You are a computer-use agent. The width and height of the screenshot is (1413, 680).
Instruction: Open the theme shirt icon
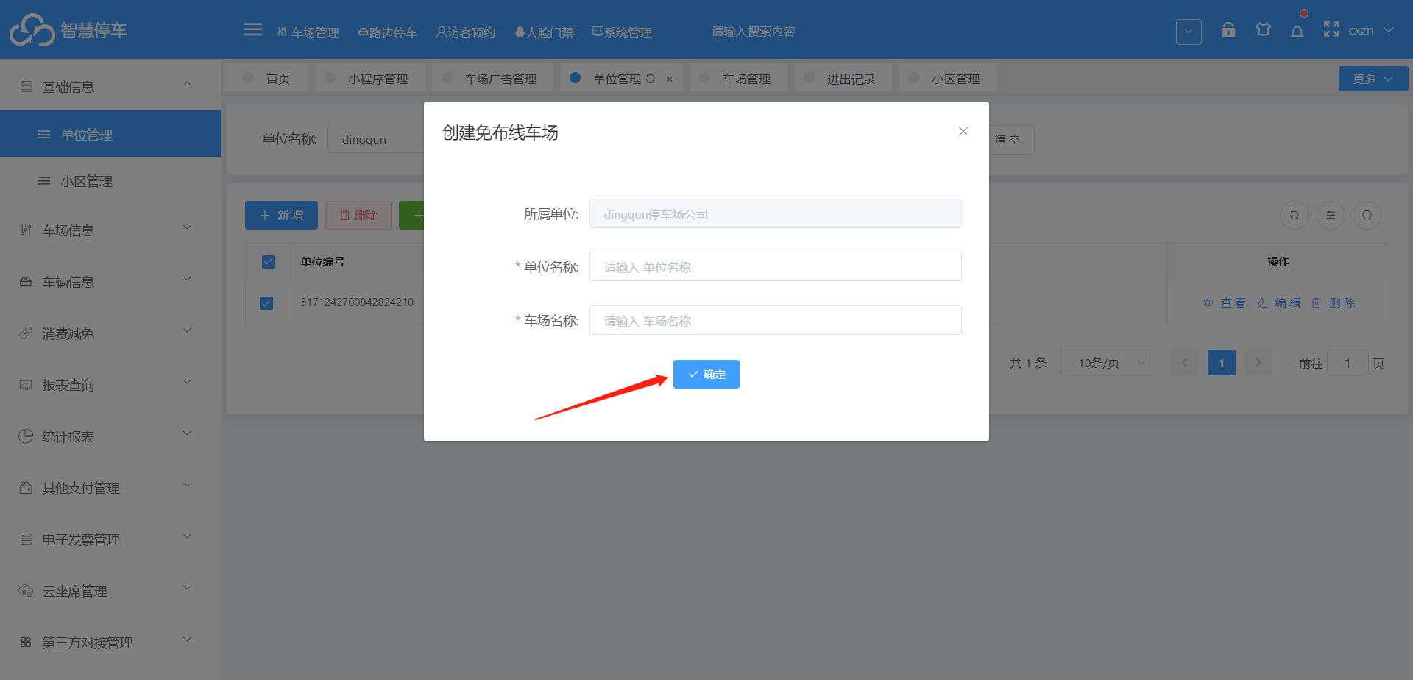[1263, 29]
